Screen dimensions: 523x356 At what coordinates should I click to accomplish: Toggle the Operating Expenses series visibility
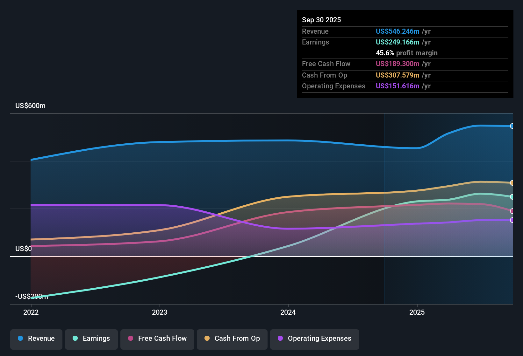click(314, 339)
